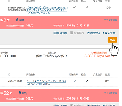The width and height of the screenshot is (122, 106).
Task: Open 关于保管期限 link in 0-day package
Action: tap(109, 20)
